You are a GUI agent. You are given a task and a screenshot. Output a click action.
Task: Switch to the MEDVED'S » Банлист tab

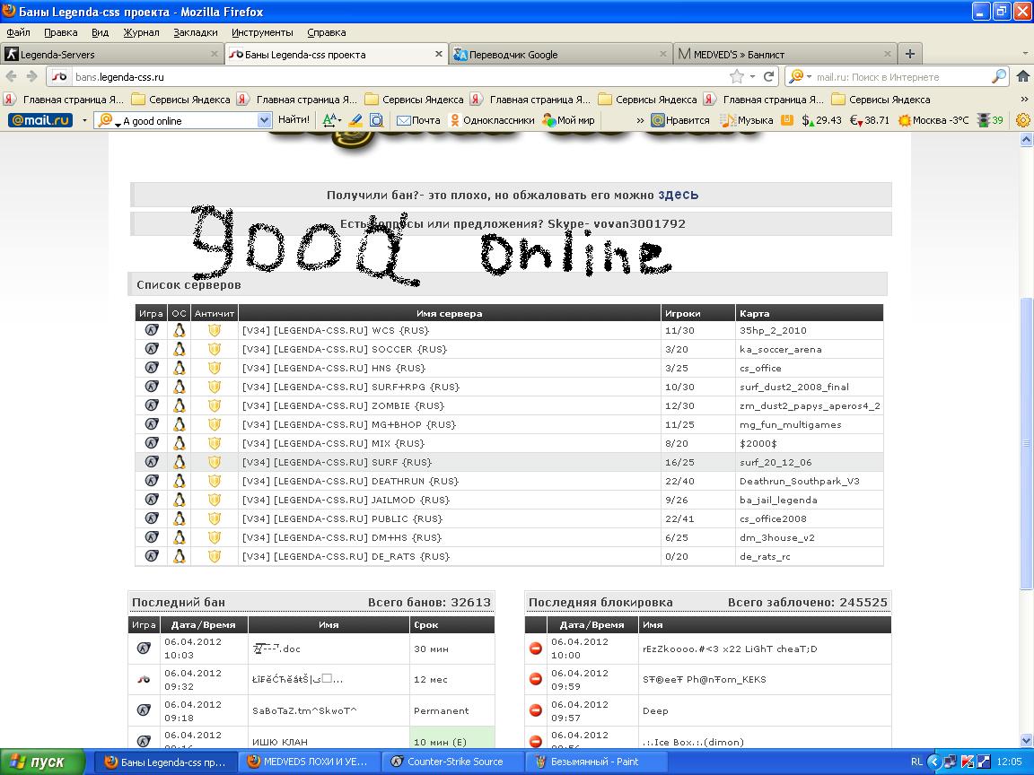pos(784,54)
